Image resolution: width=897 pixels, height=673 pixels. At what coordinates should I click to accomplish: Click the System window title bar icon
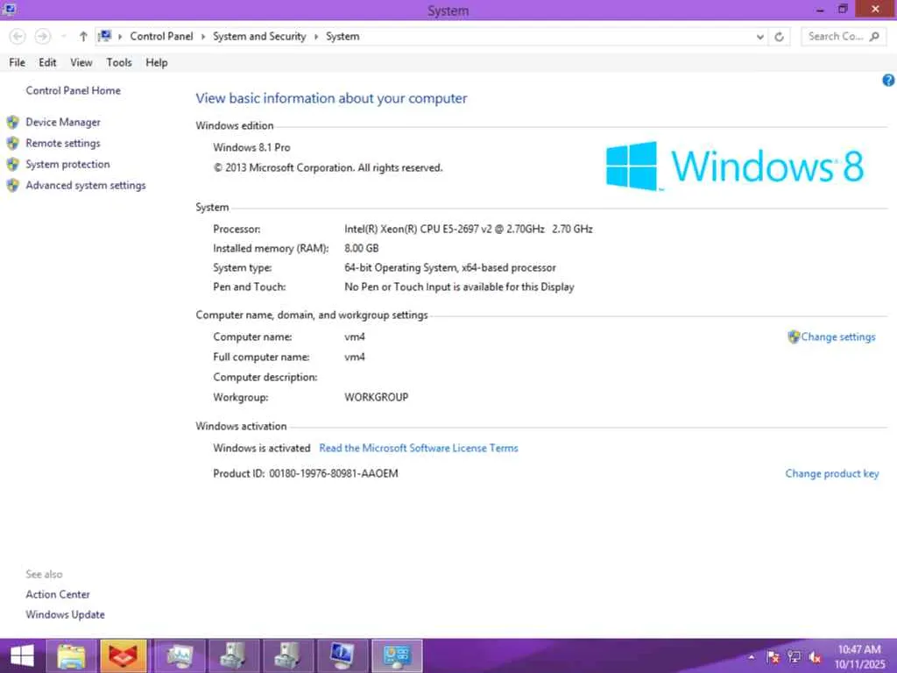click(9, 9)
